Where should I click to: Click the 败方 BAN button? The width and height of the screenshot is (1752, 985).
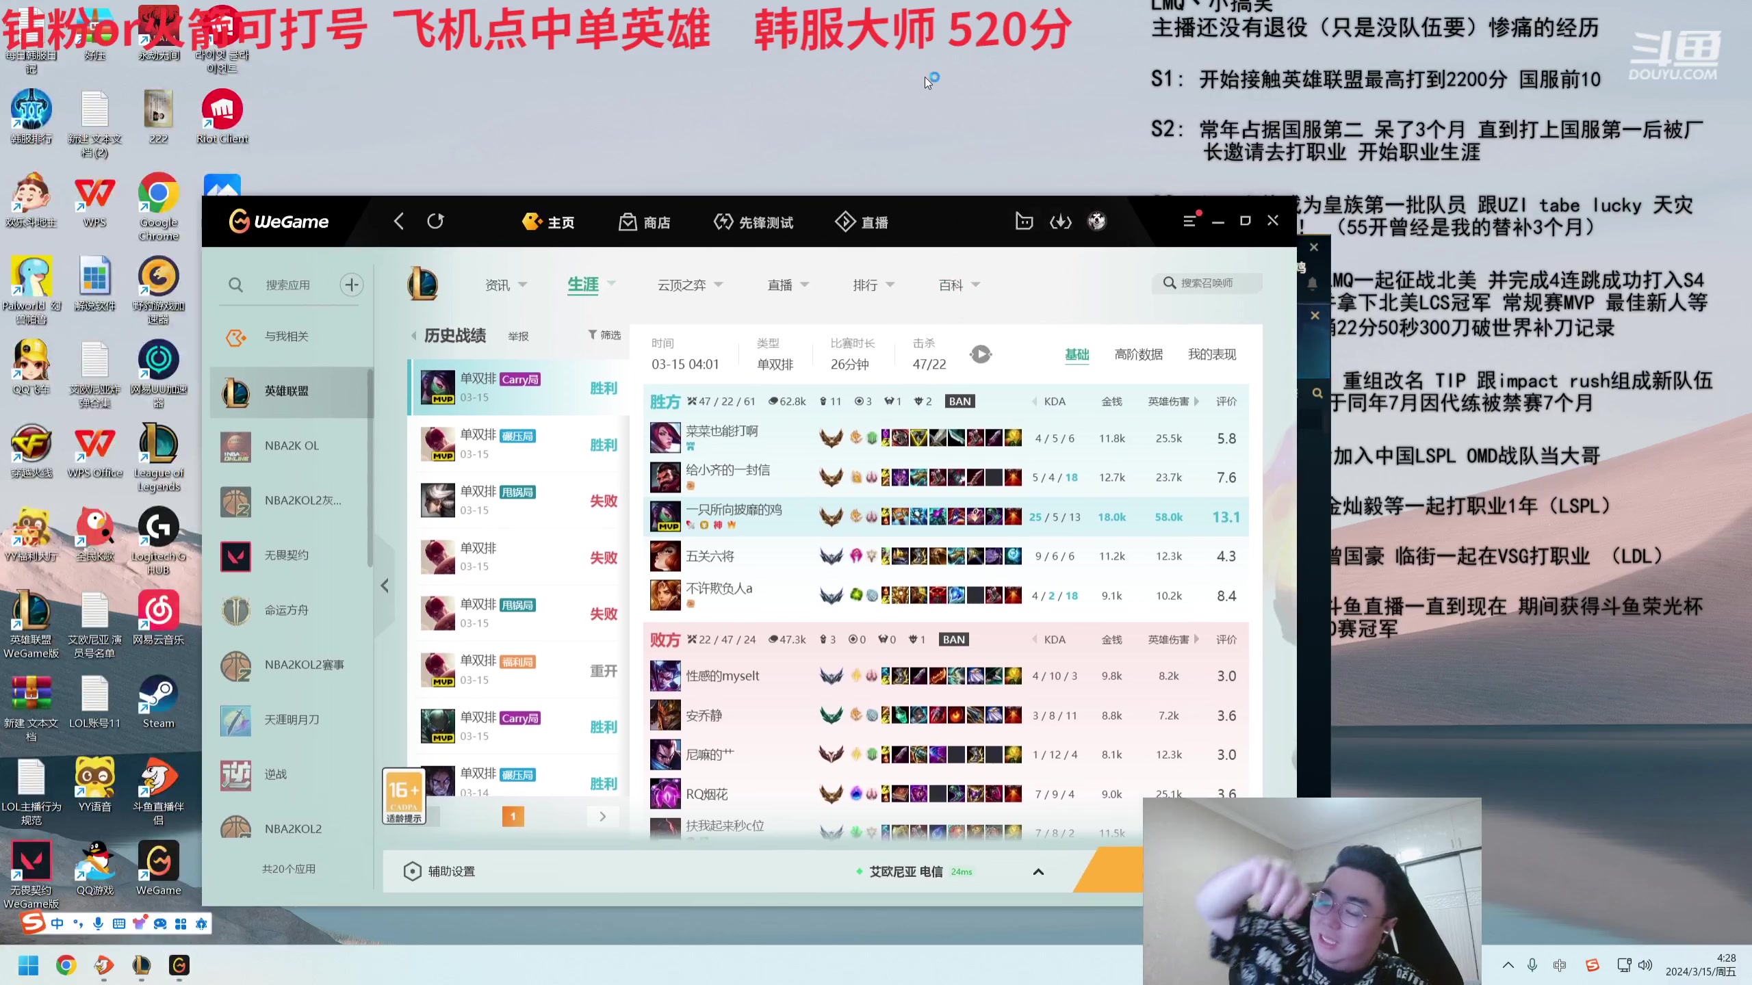point(953,640)
